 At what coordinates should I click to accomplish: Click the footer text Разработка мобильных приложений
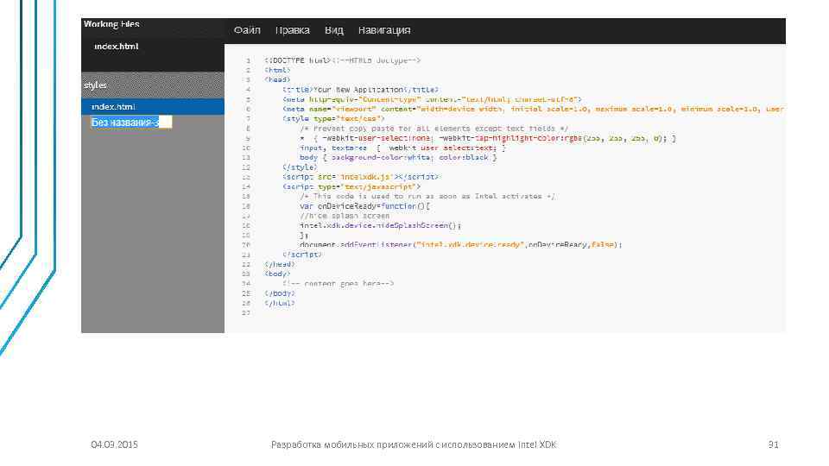click(x=414, y=444)
